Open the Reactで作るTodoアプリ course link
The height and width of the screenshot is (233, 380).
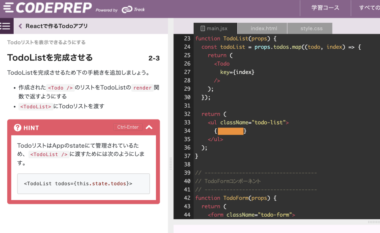coord(56,26)
